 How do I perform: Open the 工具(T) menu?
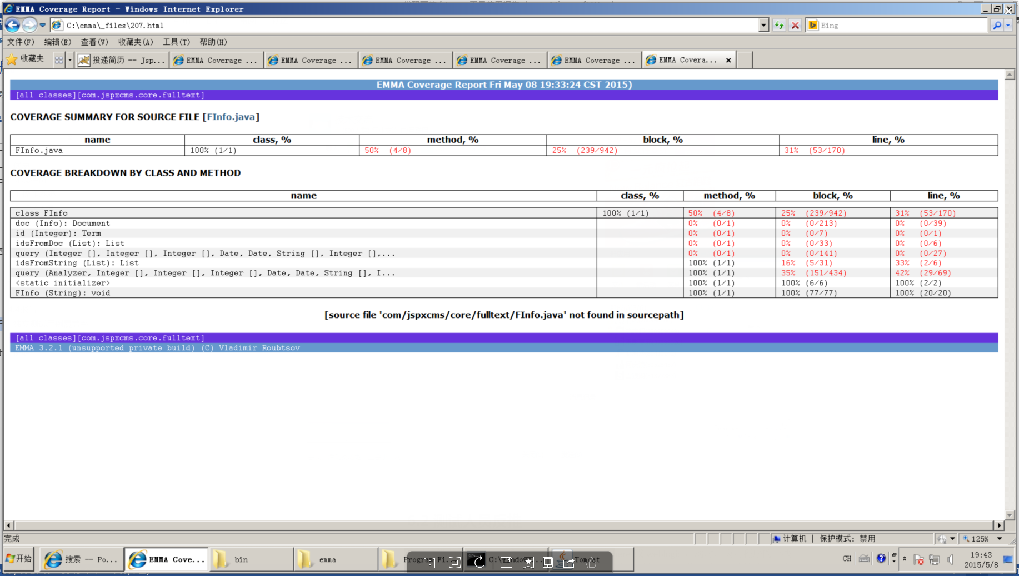[x=176, y=42]
